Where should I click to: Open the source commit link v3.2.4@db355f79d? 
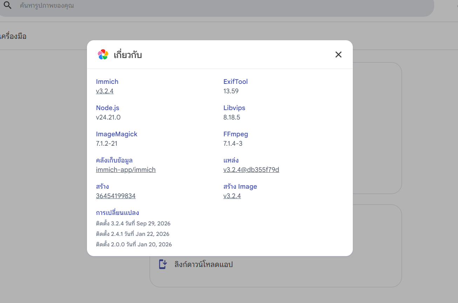click(251, 170)
